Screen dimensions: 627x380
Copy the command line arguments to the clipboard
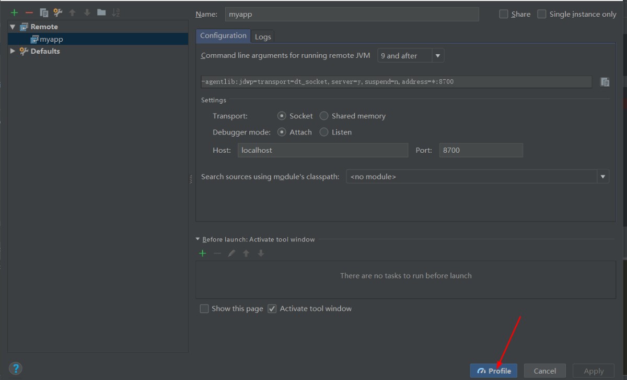tap(605, 82)
